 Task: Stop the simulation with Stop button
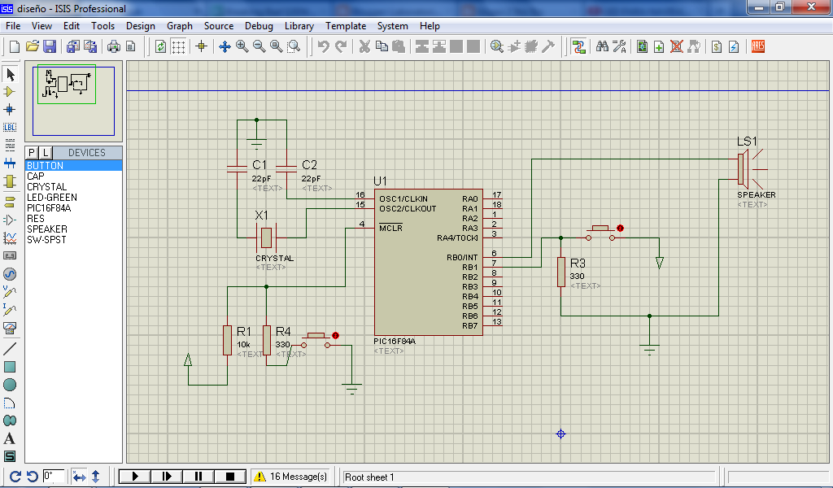tap(230, 477)
